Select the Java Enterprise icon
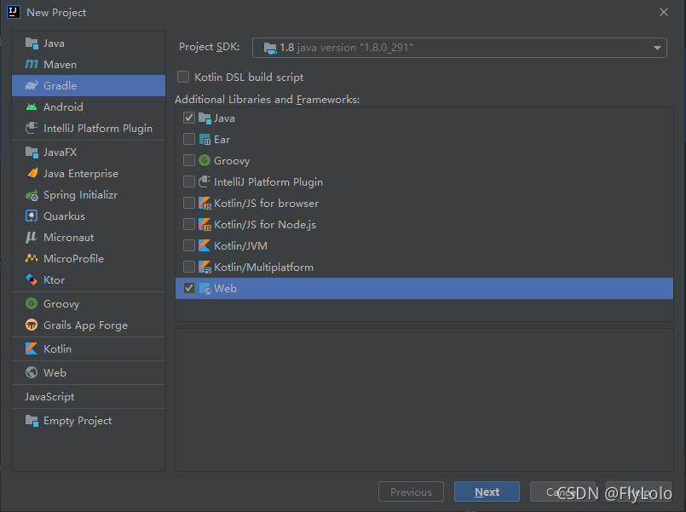Screen dimensions: 686x512 click(32, 173)
